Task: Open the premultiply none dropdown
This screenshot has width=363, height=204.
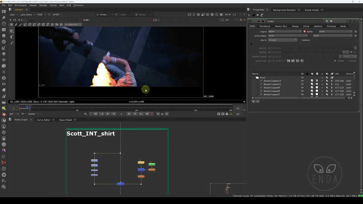Action: pos(288,36)
